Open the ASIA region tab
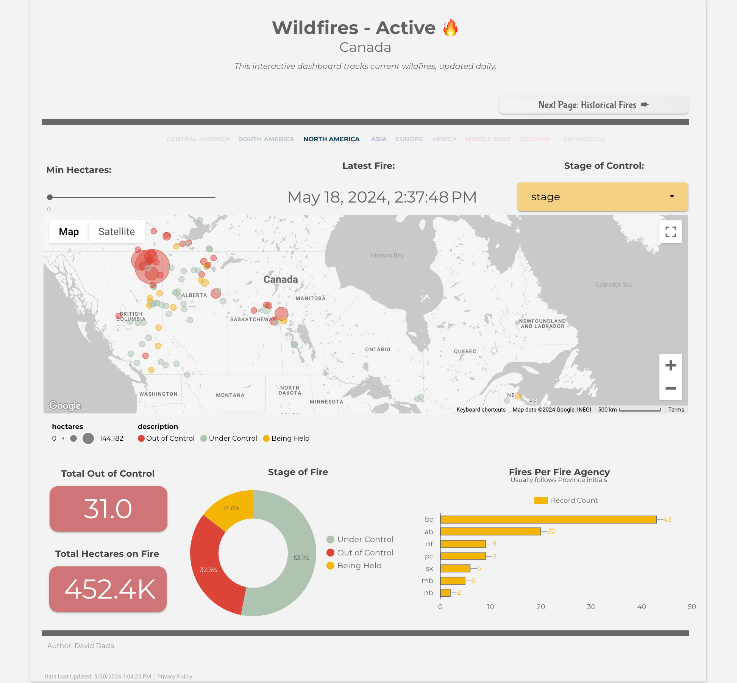Image resolution: width=737 pixels, height=683 pixels. tap(378, 139)
